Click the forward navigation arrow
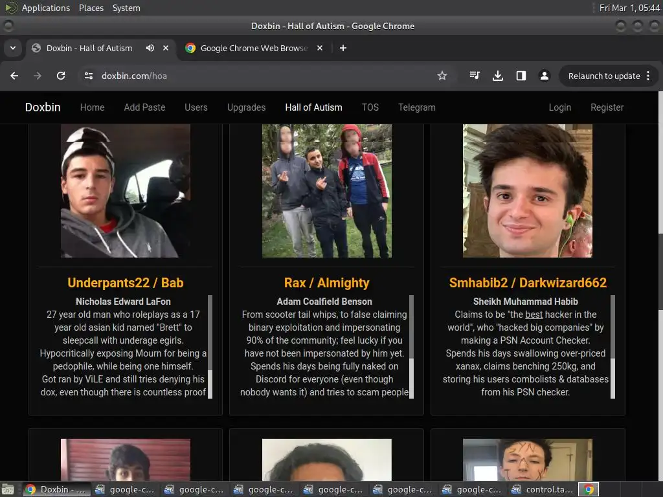Image resolution: width=663 pixels, height=497 pixels. click(38, 76)
